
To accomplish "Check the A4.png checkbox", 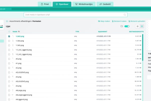I will (9, 86).
